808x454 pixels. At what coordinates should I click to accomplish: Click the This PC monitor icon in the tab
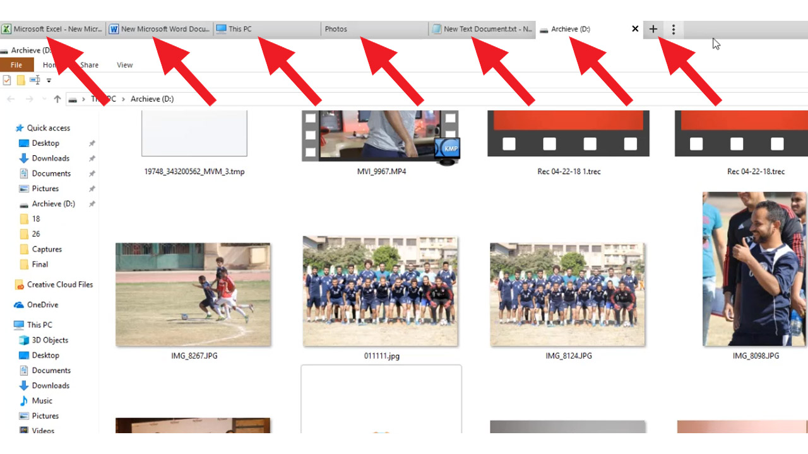click(222, 28)
